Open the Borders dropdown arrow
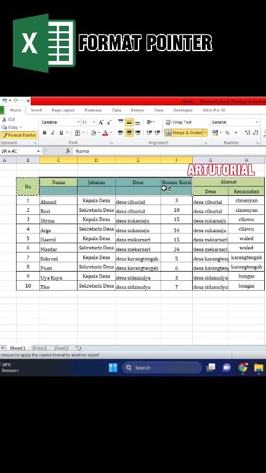266x473 pixels. pos(84,133)
